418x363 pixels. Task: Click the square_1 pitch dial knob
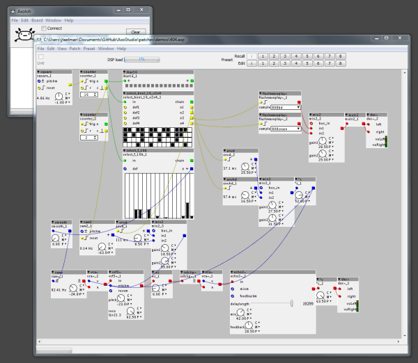point(59,97)
